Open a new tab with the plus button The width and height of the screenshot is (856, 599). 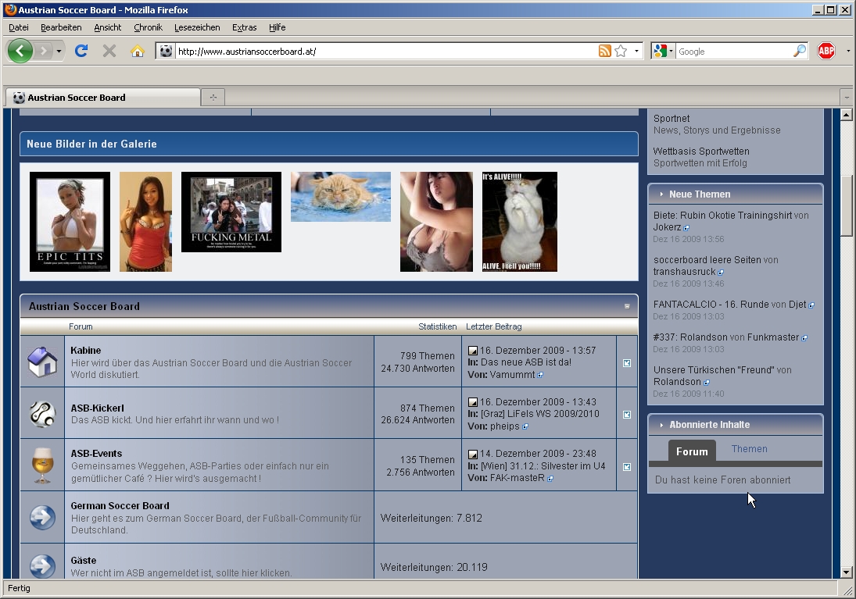point(213,97)
